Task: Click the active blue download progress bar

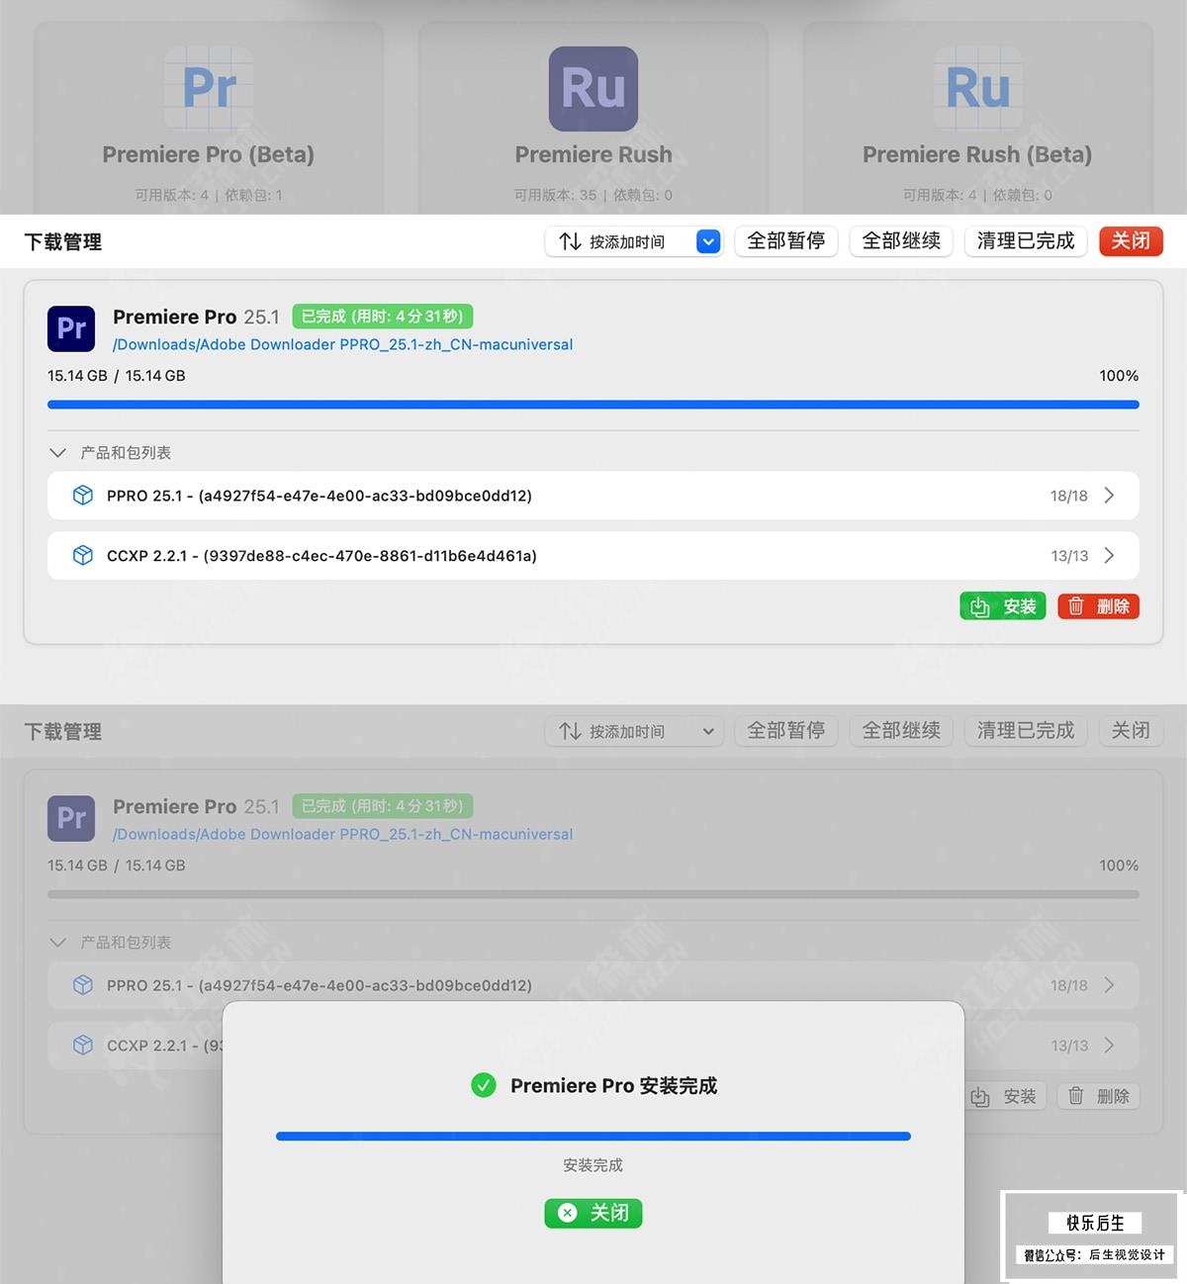Action: [593, 405]
